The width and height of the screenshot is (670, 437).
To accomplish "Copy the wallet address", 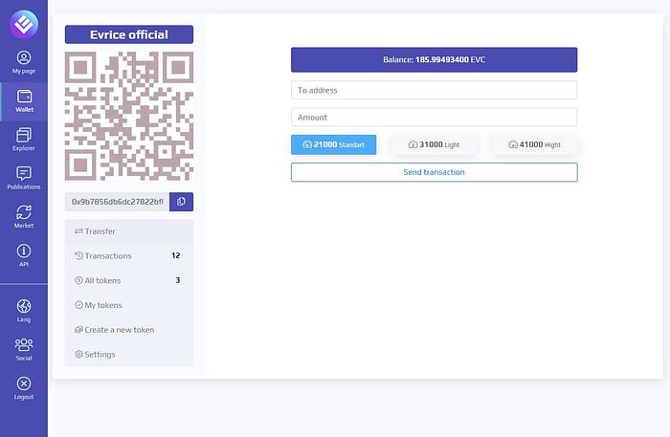I will click(181, 202).
